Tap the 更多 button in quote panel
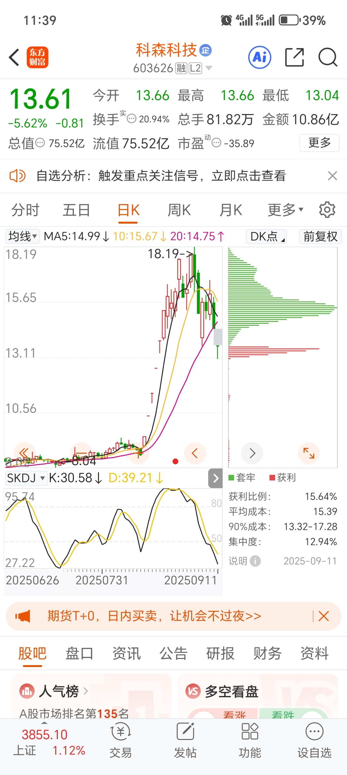Image resolution: width=347 pixels, height=775 pixels. click(319, 143)
